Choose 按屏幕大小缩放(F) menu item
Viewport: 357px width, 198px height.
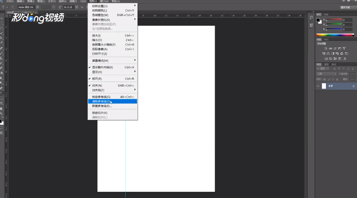(112, 45)
